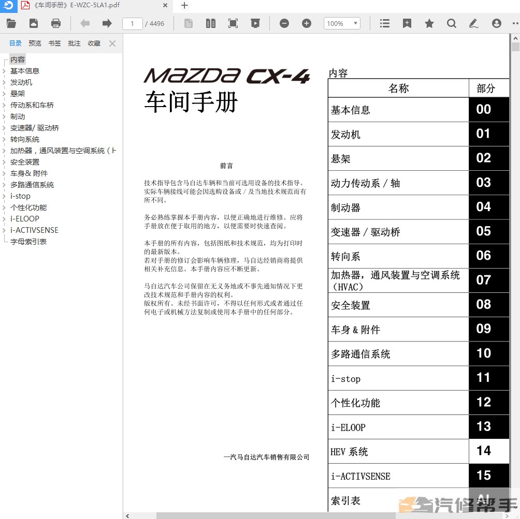The width and height of the screenshot is (520, 519).
Task: Switch to the 目录 tab
Action: (15, 43)
